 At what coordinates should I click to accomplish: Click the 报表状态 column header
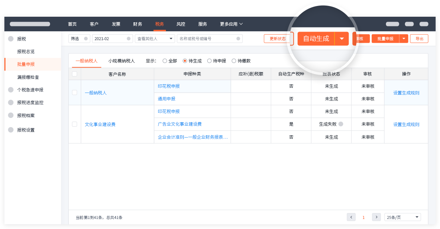(331, 74)
